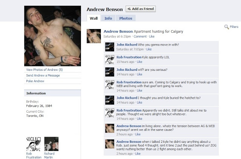Open the large profile picture

point(53,36)
